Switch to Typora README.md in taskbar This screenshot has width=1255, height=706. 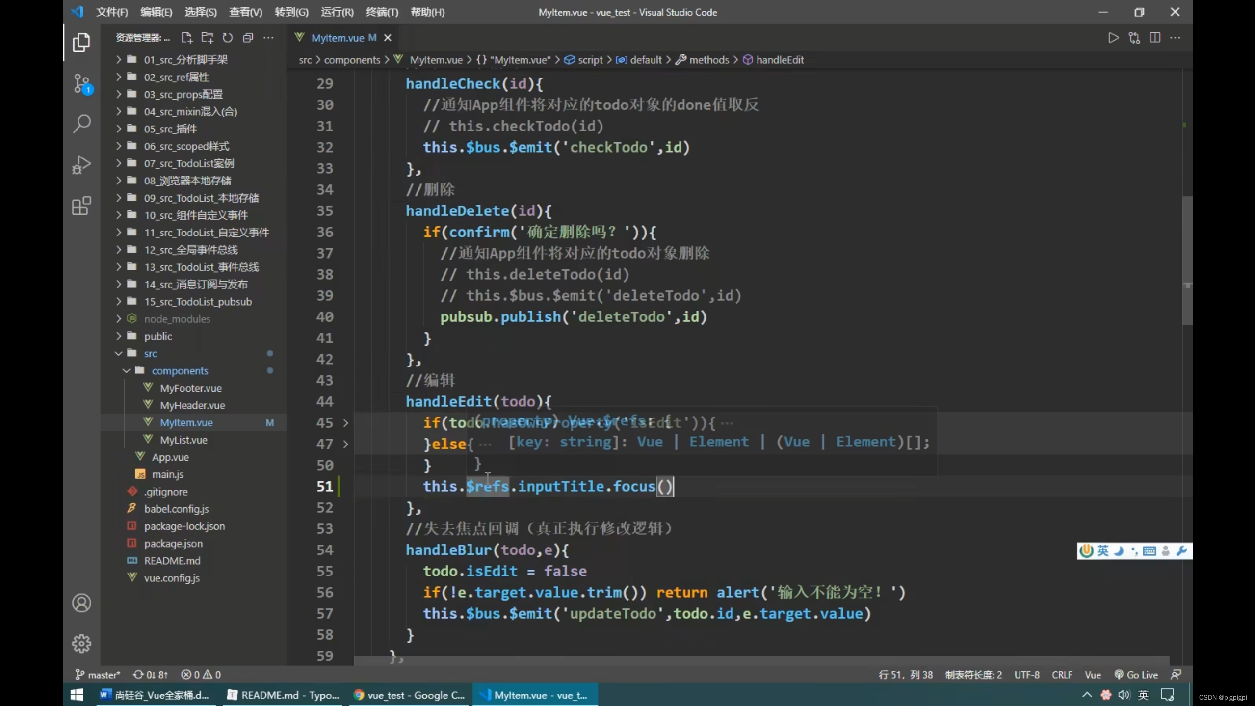pyautogui.click(x=283, y=695)
